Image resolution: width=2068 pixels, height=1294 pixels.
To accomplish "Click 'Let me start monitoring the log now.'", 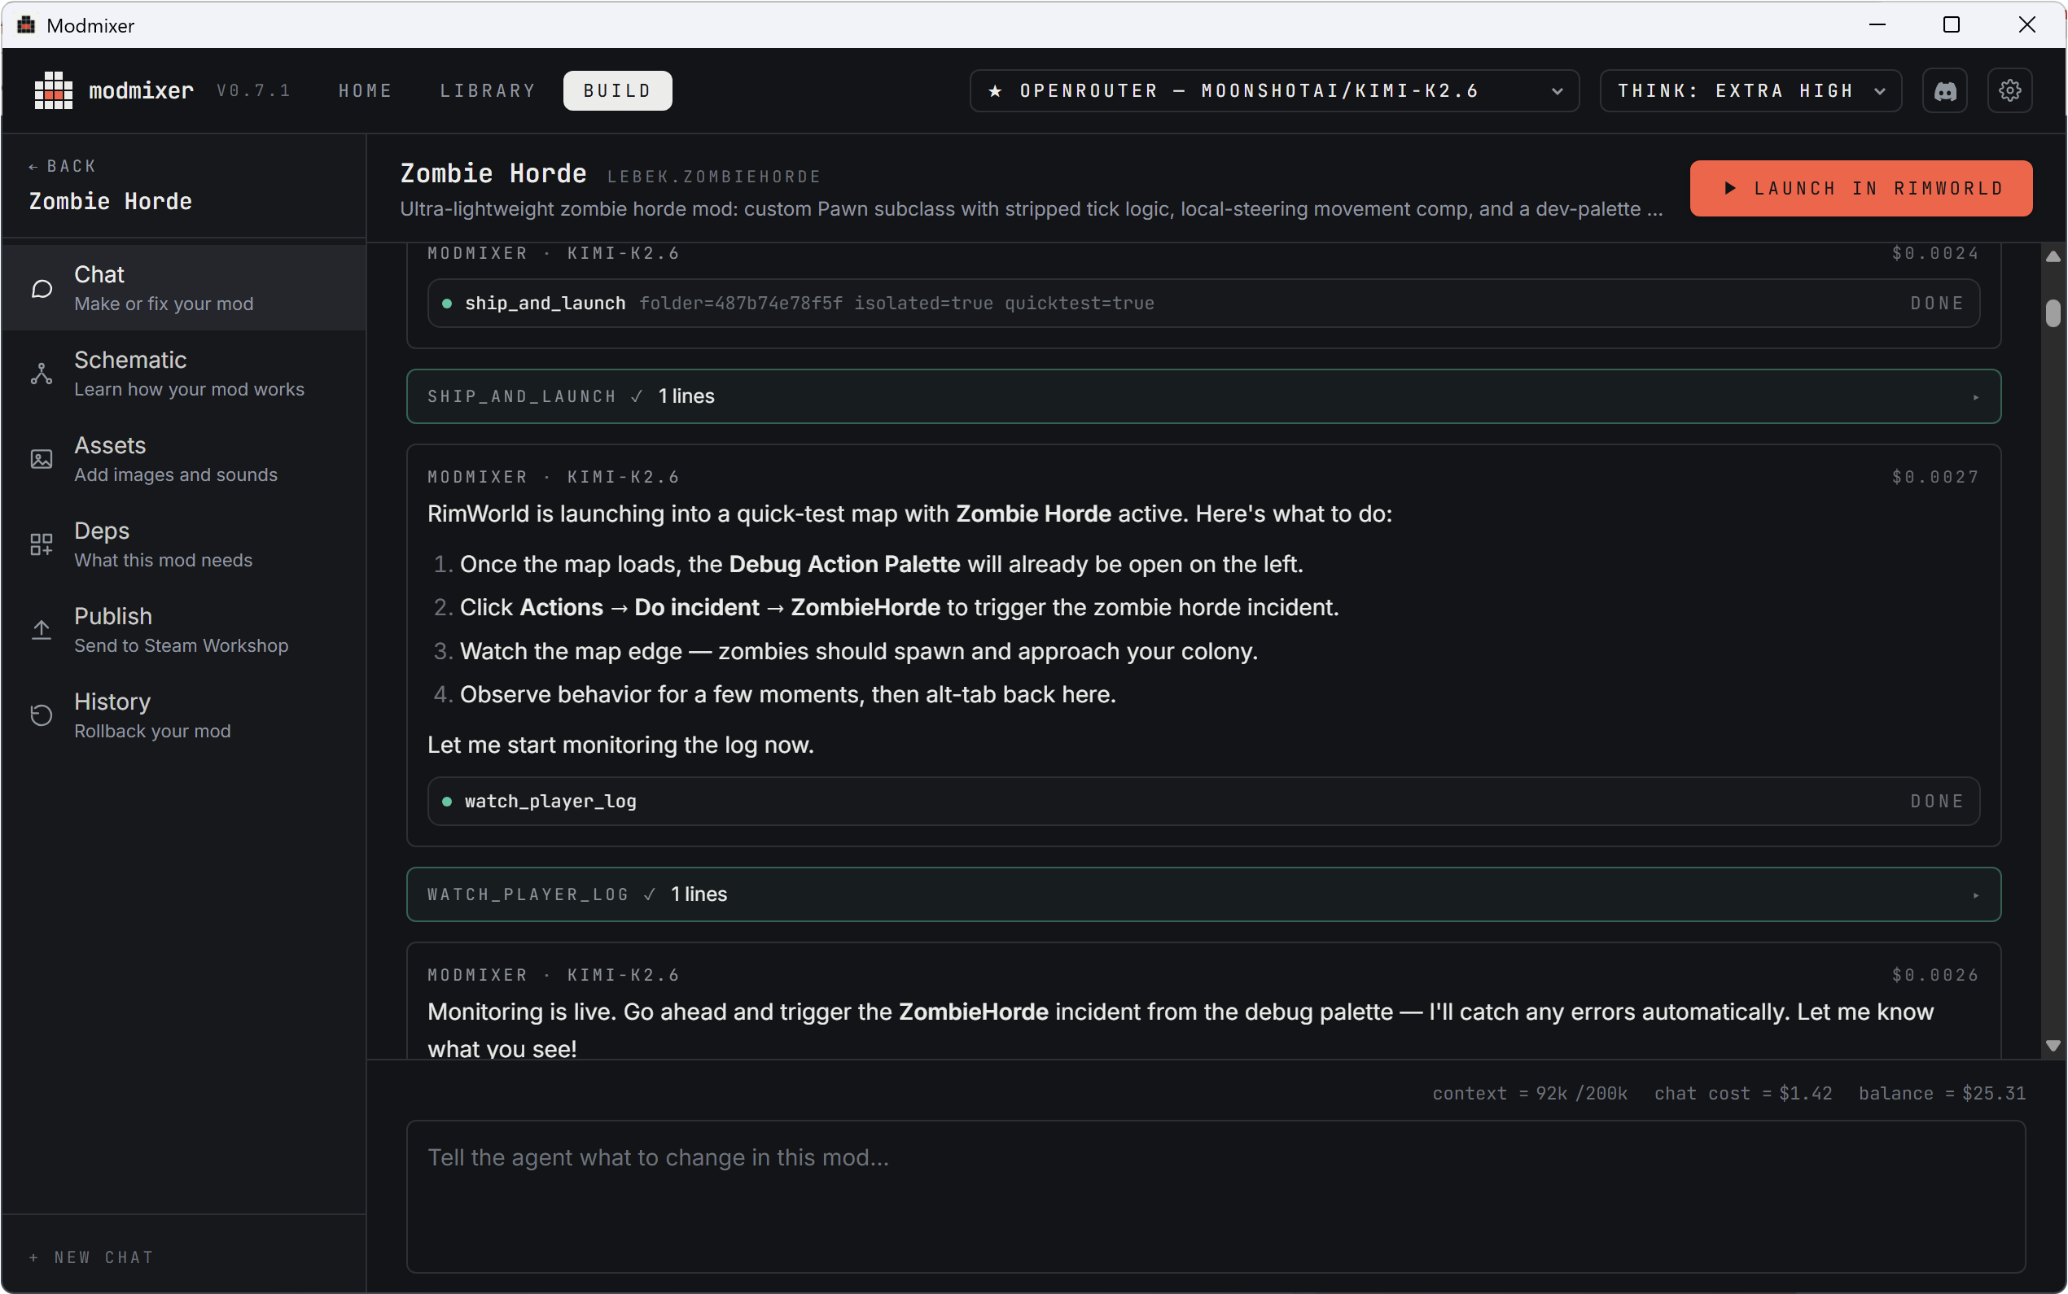I will tap(620, 745).
